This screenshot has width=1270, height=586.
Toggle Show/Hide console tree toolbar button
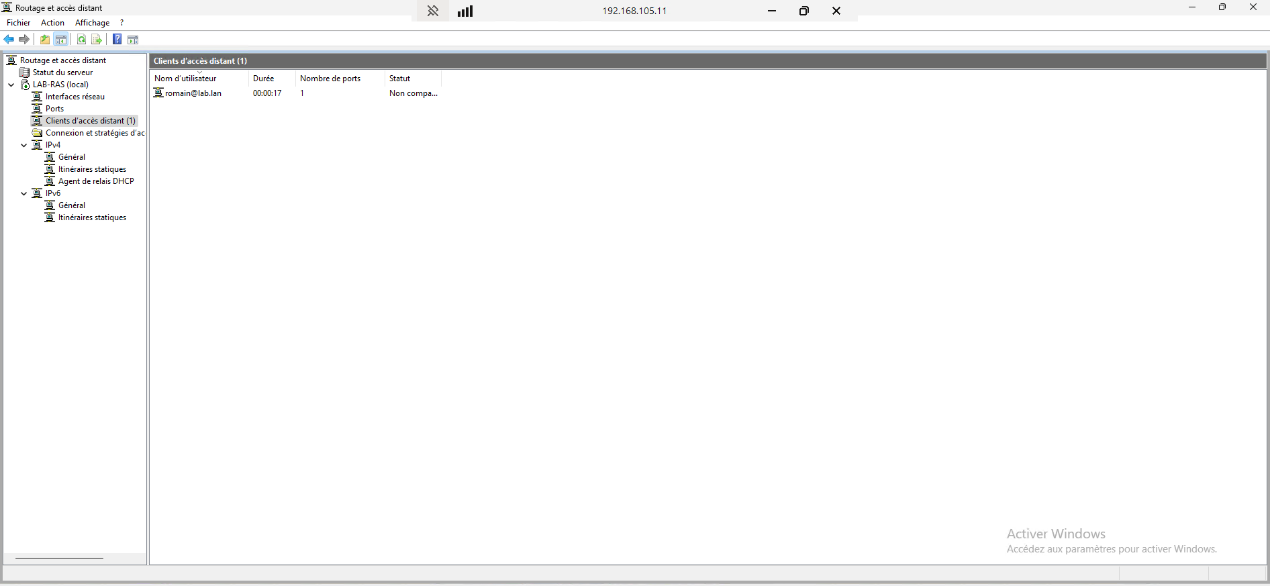pyautogui.click(x=61, y=40)
